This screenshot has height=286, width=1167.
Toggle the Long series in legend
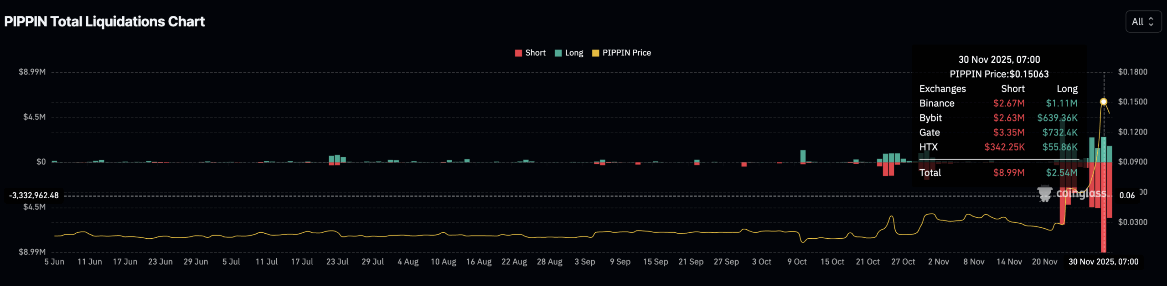coord(569,53)
